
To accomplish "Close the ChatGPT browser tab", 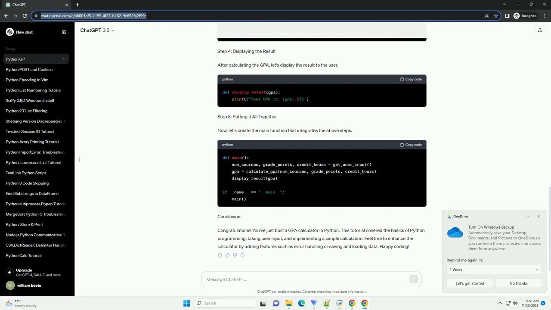I will (66, 5).
